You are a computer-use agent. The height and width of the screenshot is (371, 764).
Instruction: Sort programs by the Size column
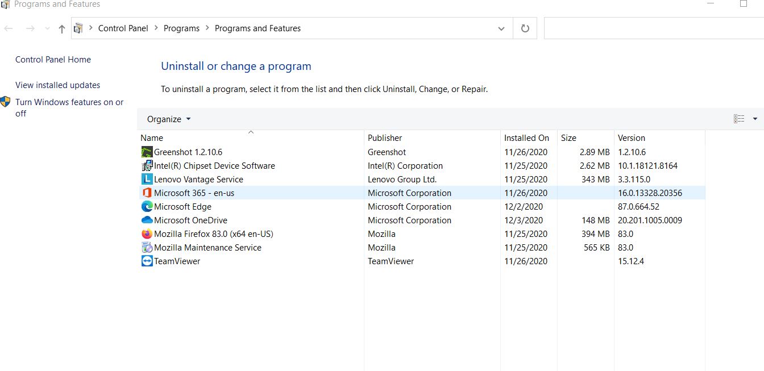click(x=586, y=138)
